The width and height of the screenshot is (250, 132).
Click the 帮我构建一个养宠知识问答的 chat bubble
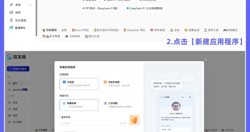pos(167,85)
